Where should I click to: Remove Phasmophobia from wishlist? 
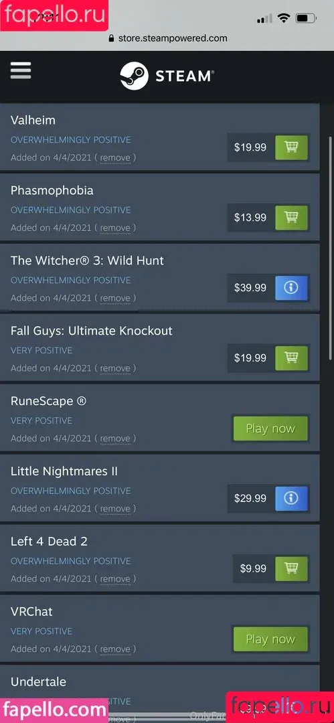point(115,228)
